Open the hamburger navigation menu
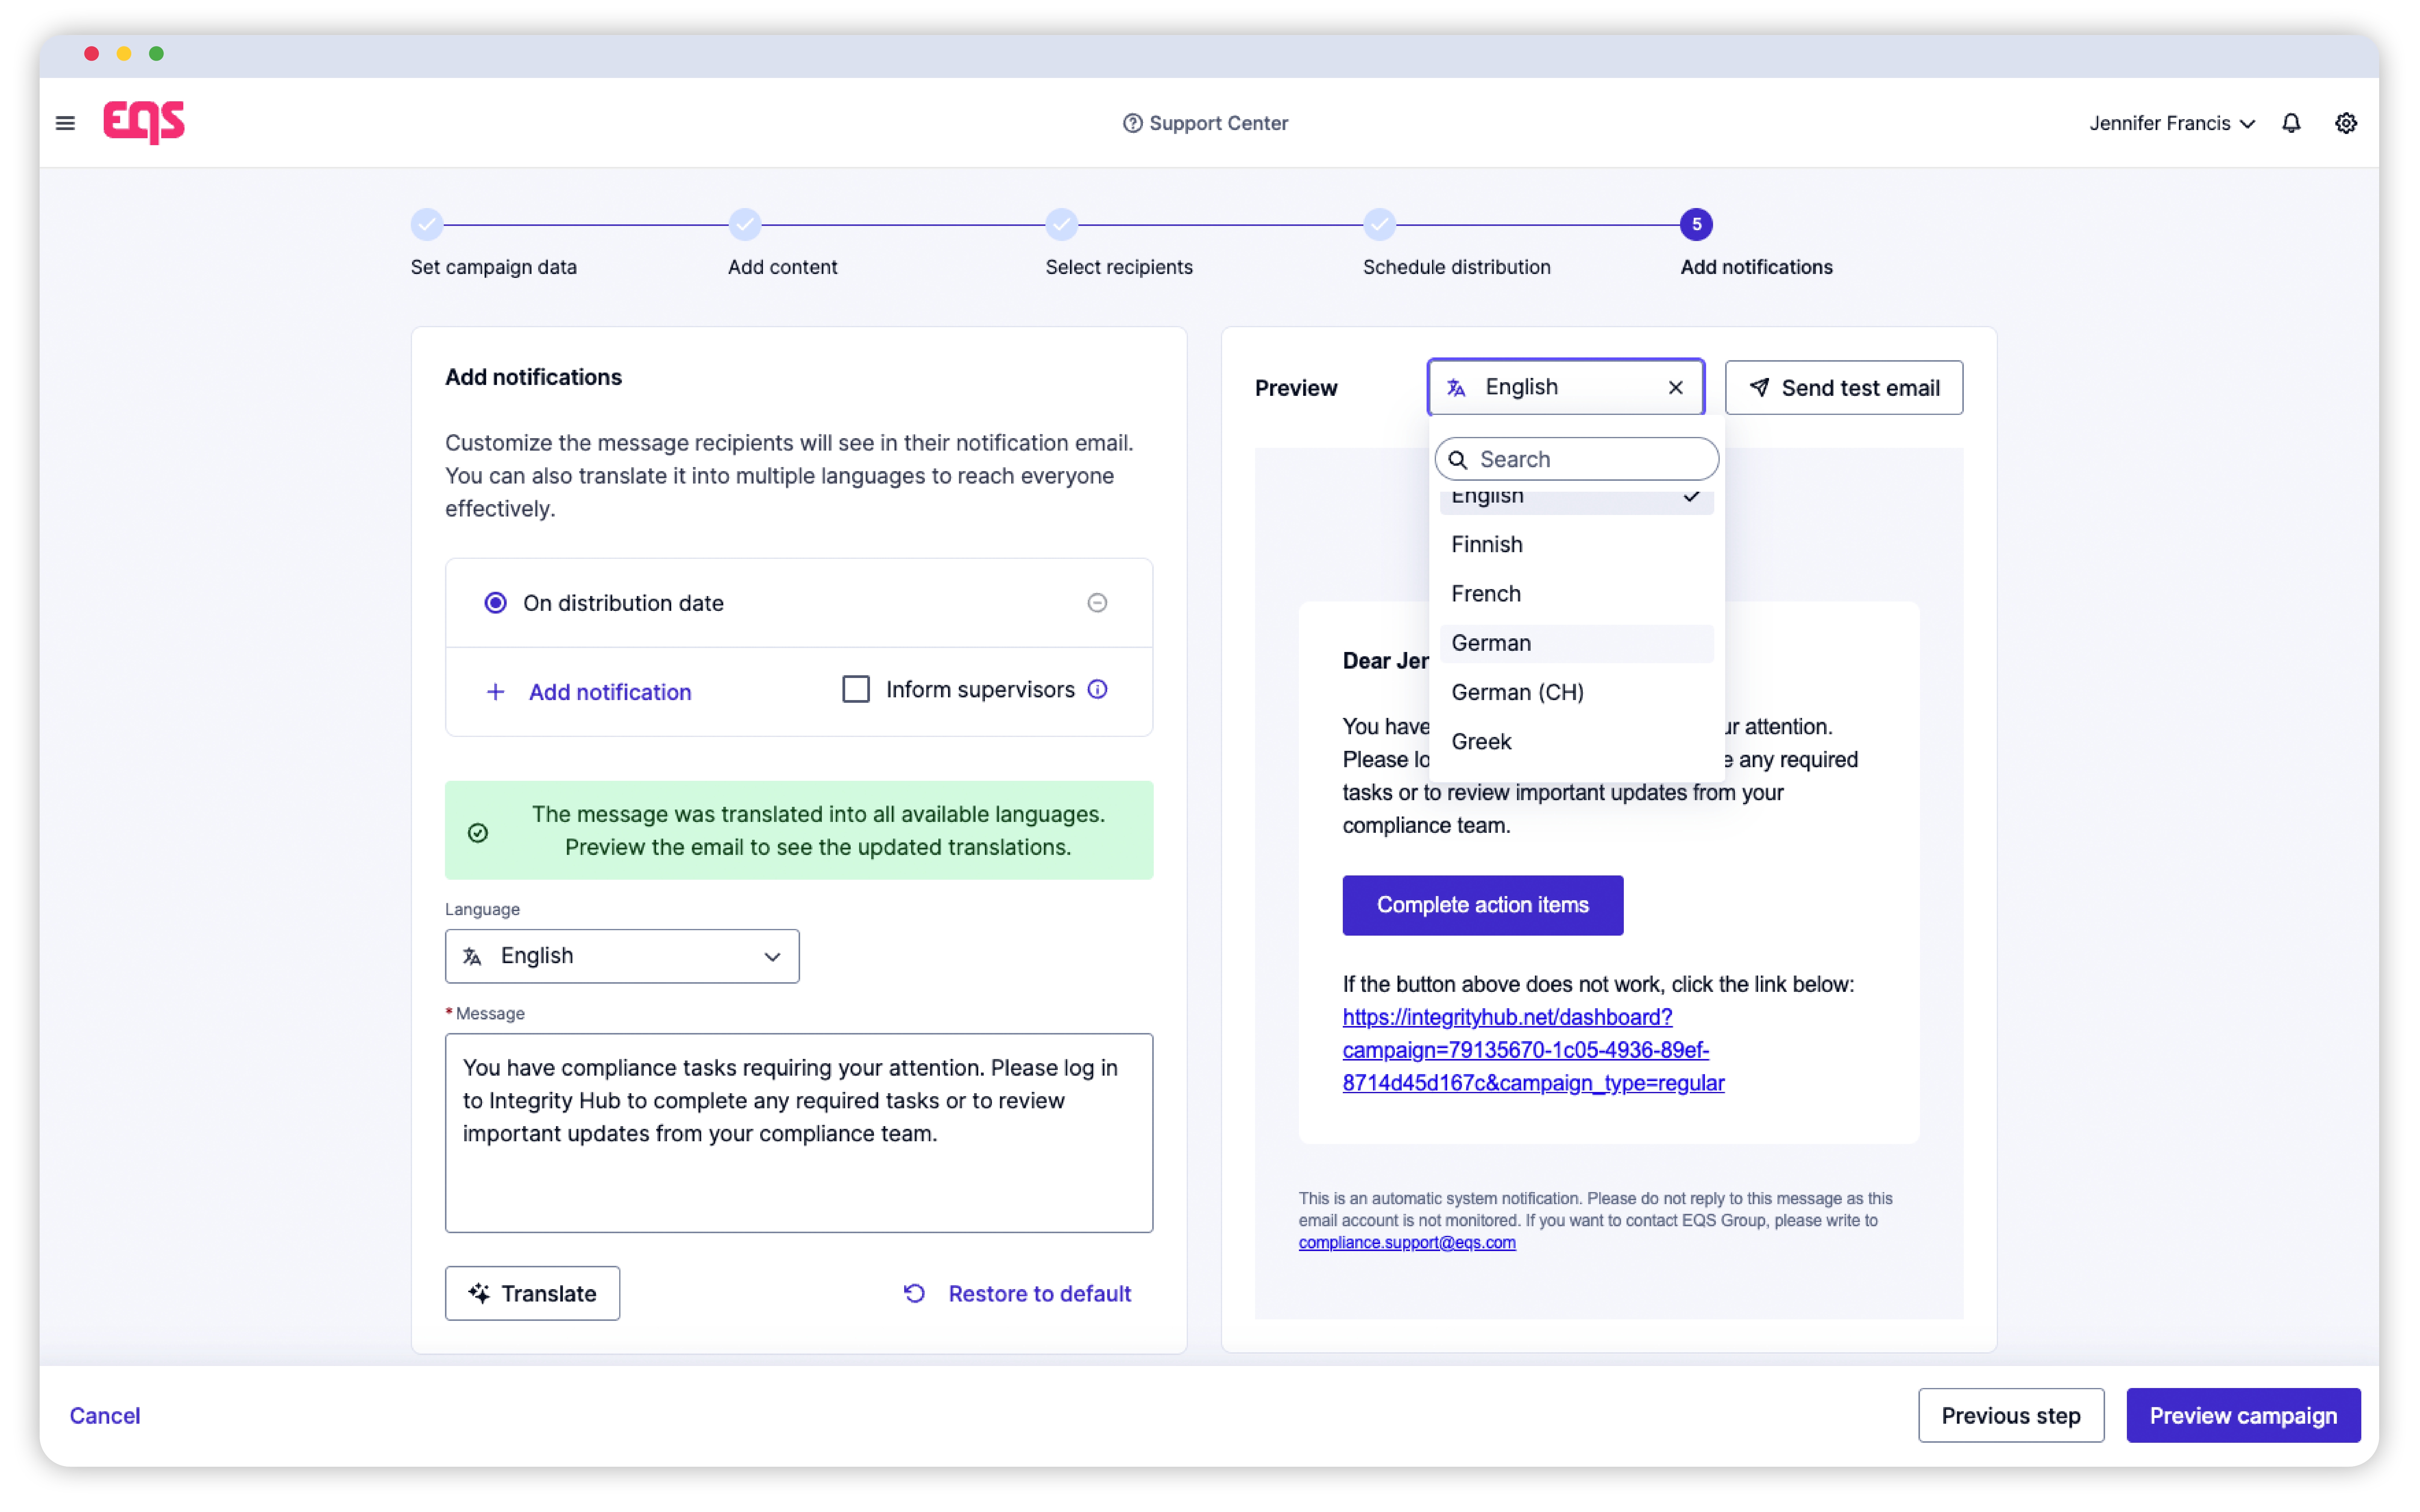Viewport: 2420px width, 1512px height. click(65, 123)
